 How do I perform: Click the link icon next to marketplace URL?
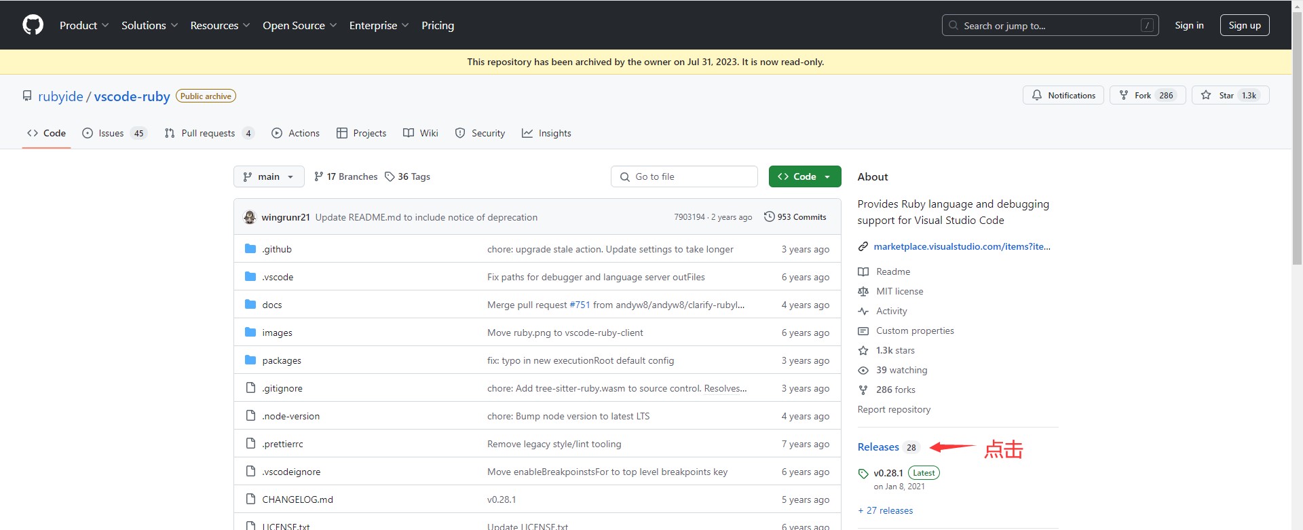(863, 246)
